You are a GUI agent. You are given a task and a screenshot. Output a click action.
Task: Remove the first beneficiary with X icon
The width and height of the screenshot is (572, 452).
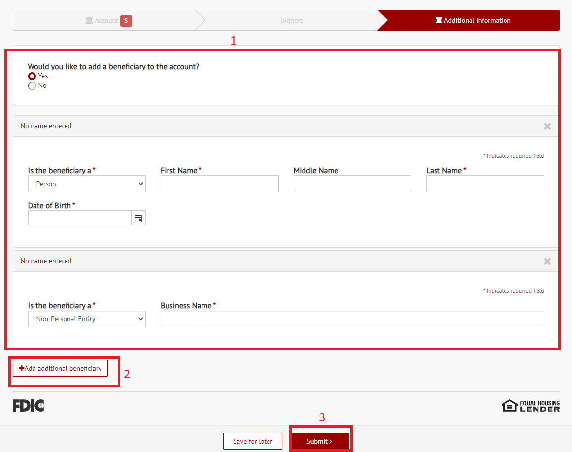[547, 126]
